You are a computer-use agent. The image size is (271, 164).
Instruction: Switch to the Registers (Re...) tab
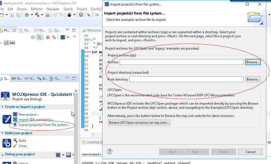(x=39, y=30)
